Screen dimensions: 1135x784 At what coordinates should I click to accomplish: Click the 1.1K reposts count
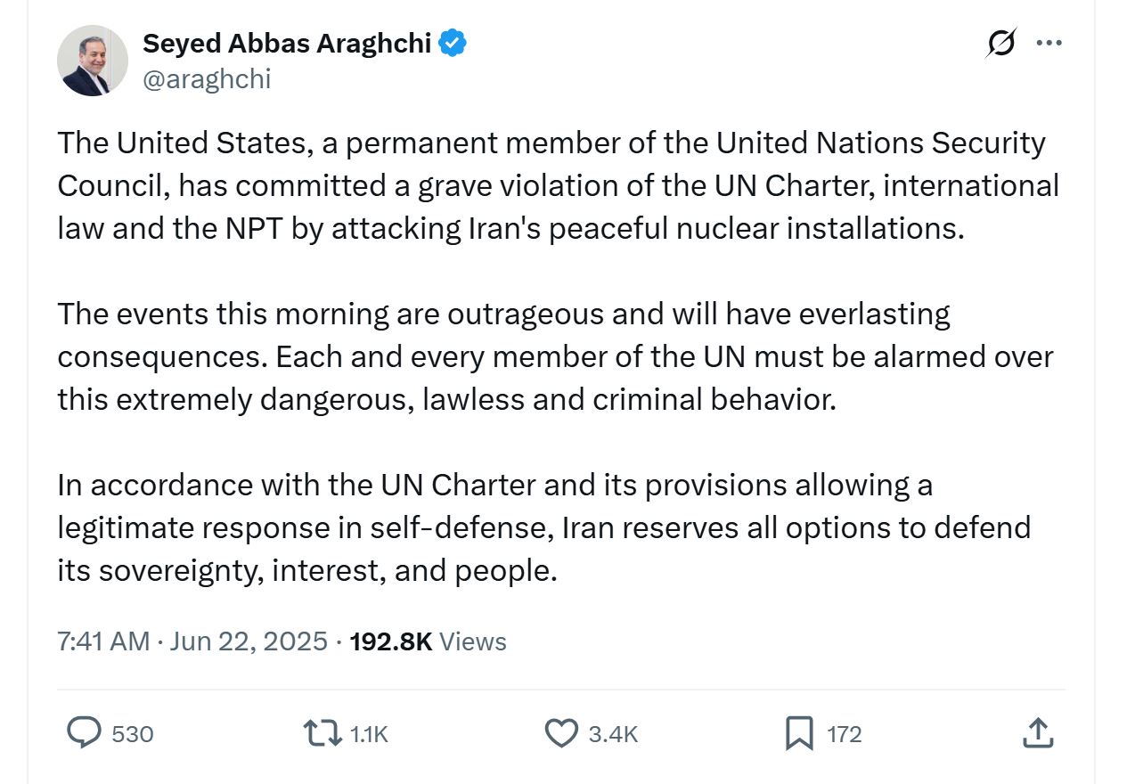pos(369,734)
